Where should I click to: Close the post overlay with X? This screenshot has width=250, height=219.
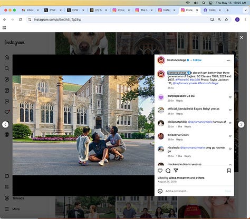tap(242, 37)
